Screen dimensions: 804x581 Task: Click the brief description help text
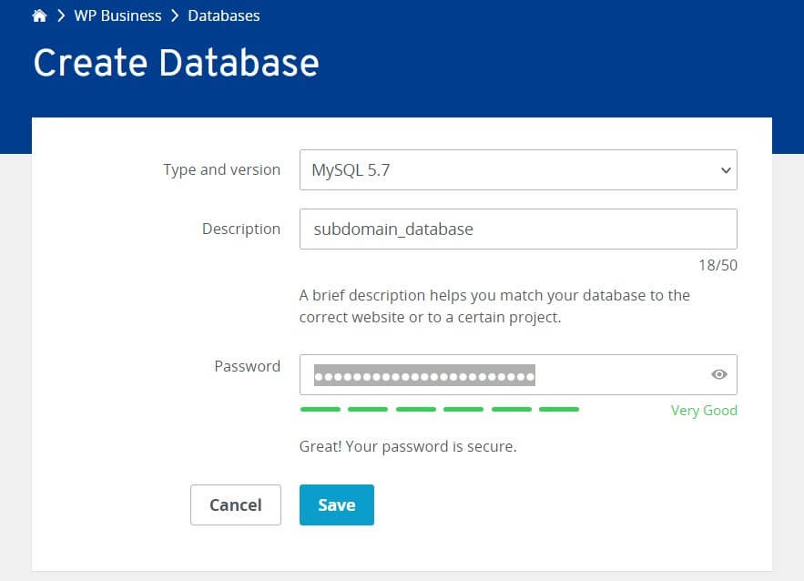(494, 306)
